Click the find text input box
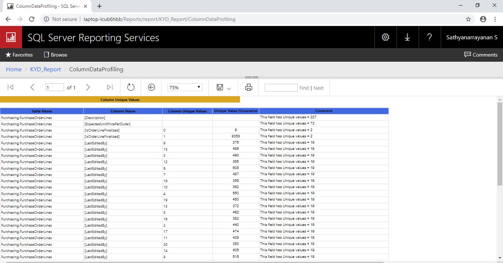 click(x=281, y=87)
